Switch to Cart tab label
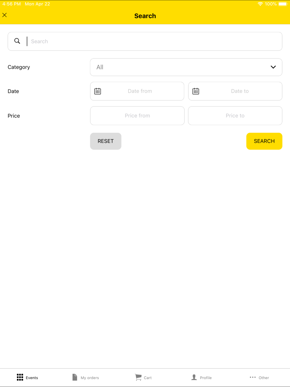Viewport: 290px width, 387px height. pyautogui.click(x=148, y=378)
